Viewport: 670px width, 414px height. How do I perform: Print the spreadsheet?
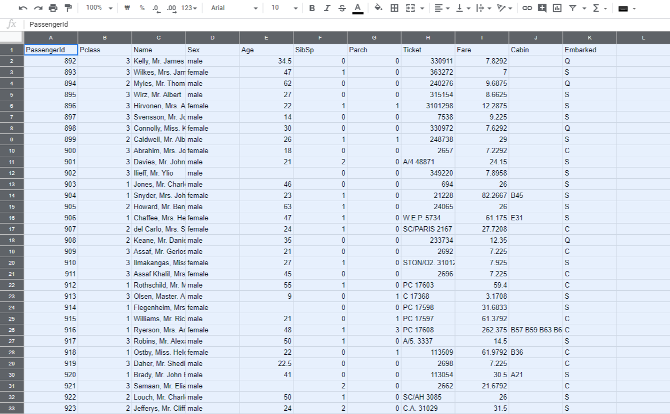coord(53,8)
